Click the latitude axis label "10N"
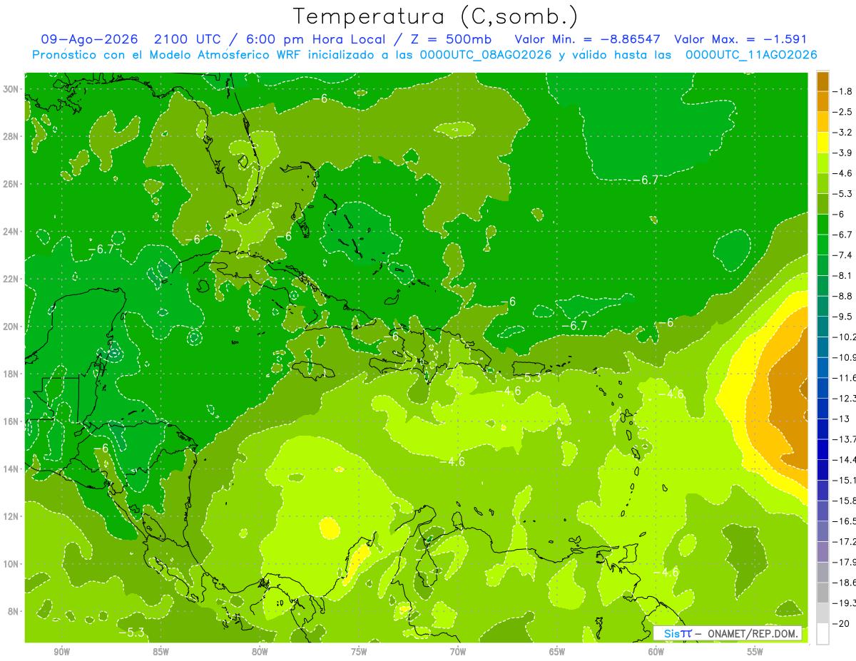This screenshot has height=661, width=856. pos(12,563)
